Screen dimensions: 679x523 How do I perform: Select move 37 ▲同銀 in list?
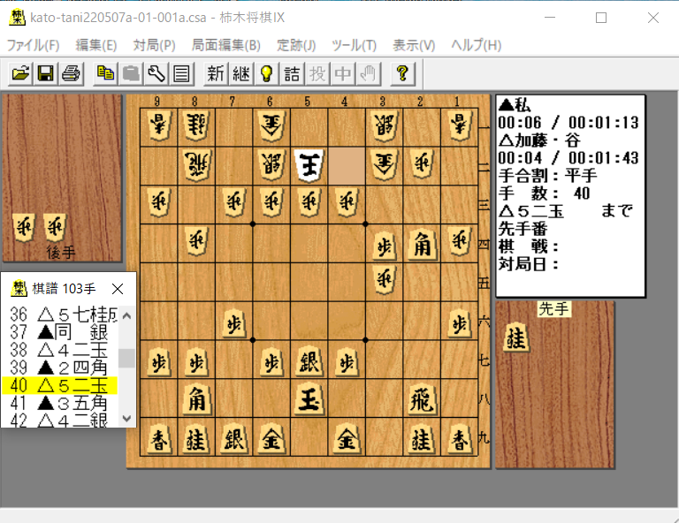coord(60,332)
